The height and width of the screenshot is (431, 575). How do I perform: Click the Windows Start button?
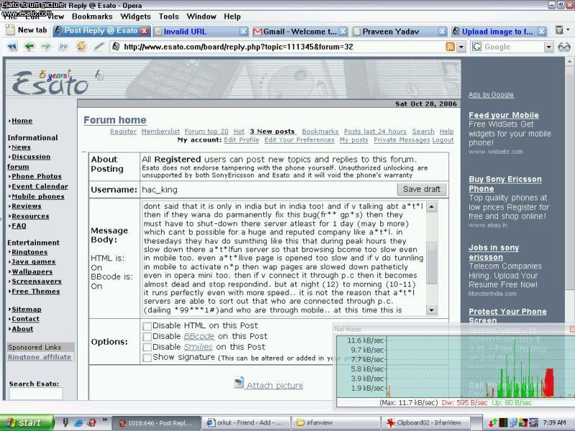27,422
